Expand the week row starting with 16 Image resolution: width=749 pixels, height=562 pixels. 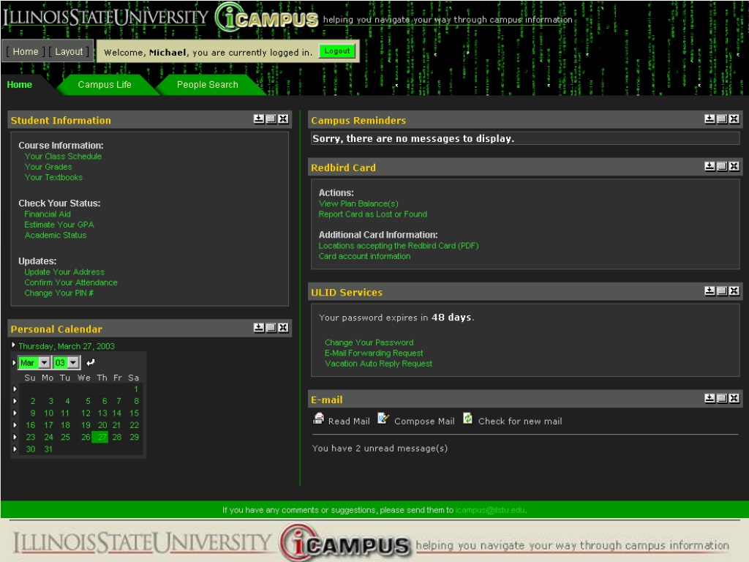coord(15,425)
